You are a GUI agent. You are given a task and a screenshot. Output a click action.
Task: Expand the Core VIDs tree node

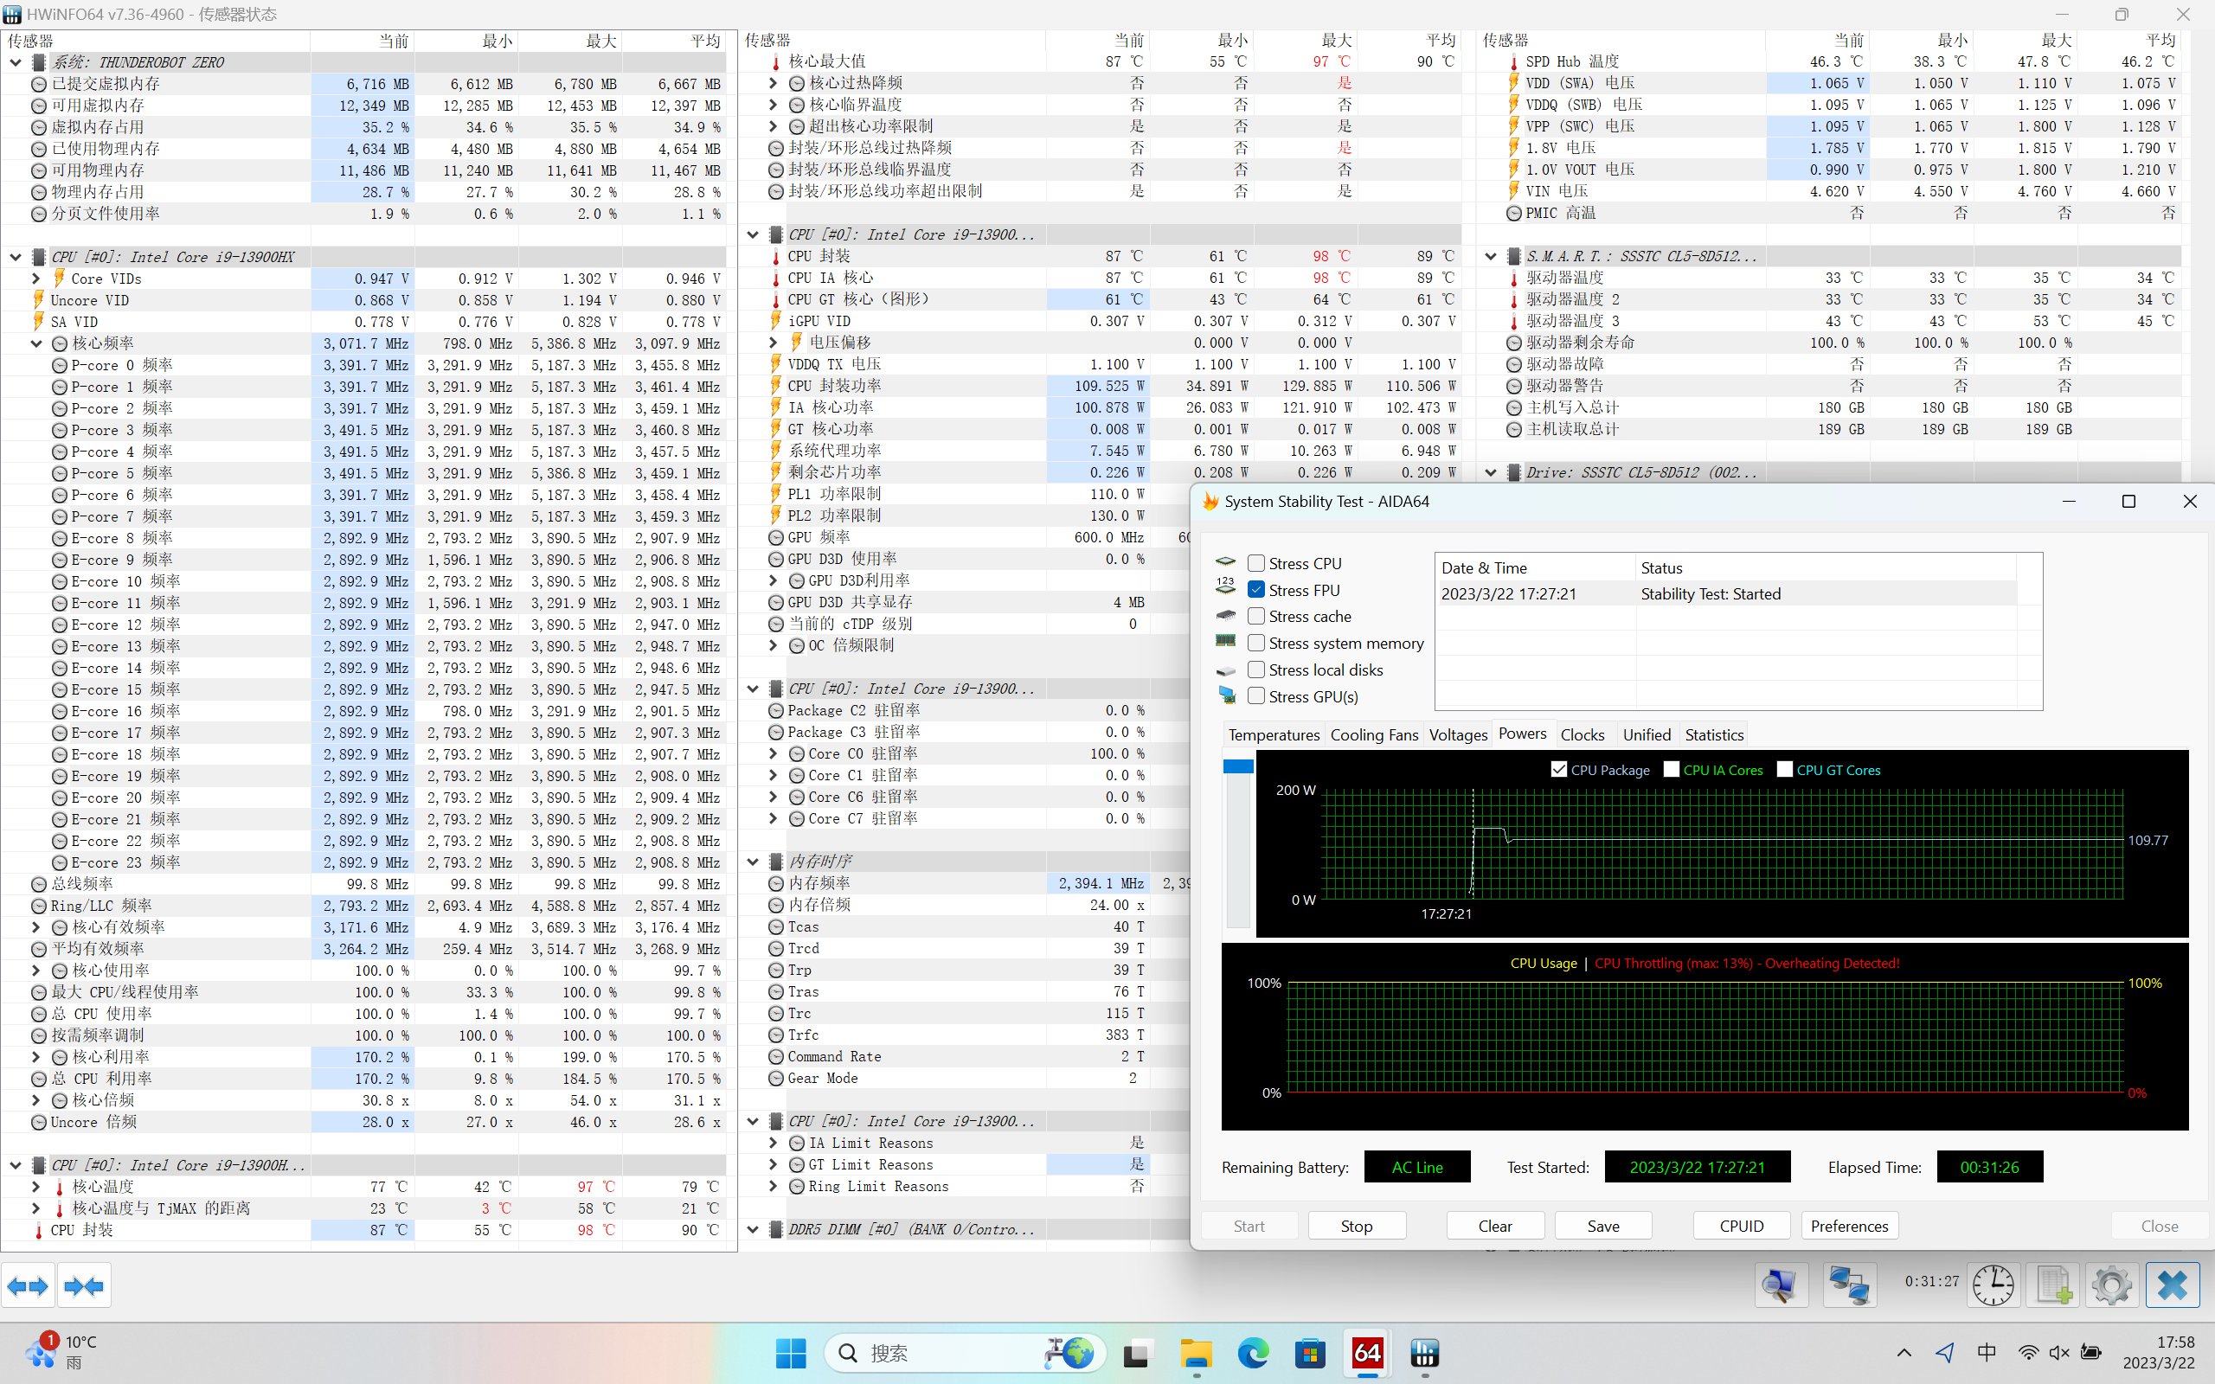[35, 279]
